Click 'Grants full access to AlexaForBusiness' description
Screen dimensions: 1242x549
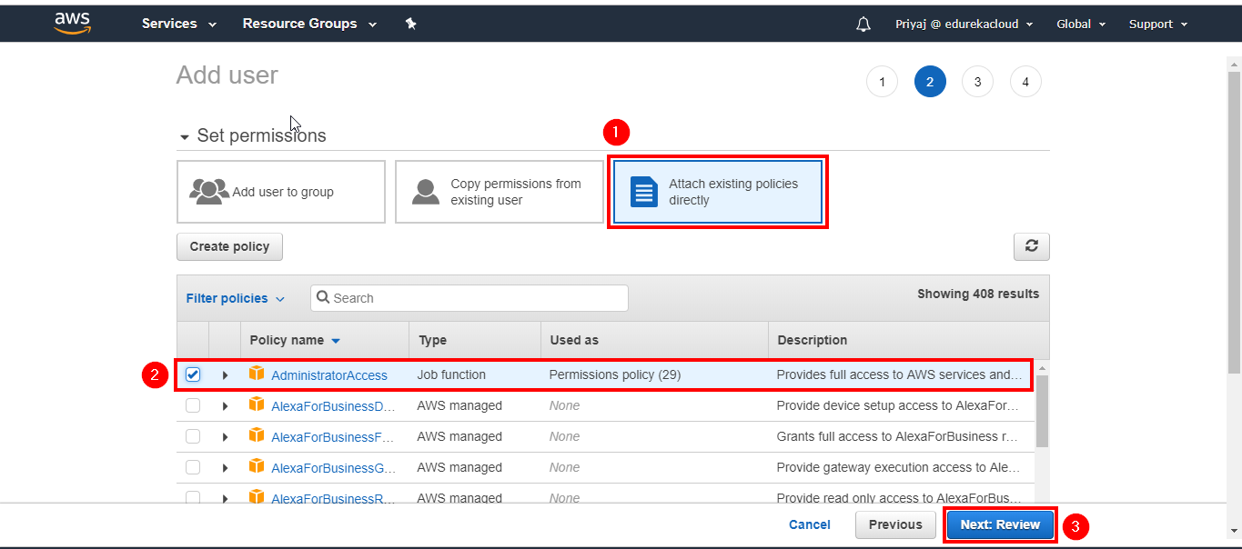897,436
